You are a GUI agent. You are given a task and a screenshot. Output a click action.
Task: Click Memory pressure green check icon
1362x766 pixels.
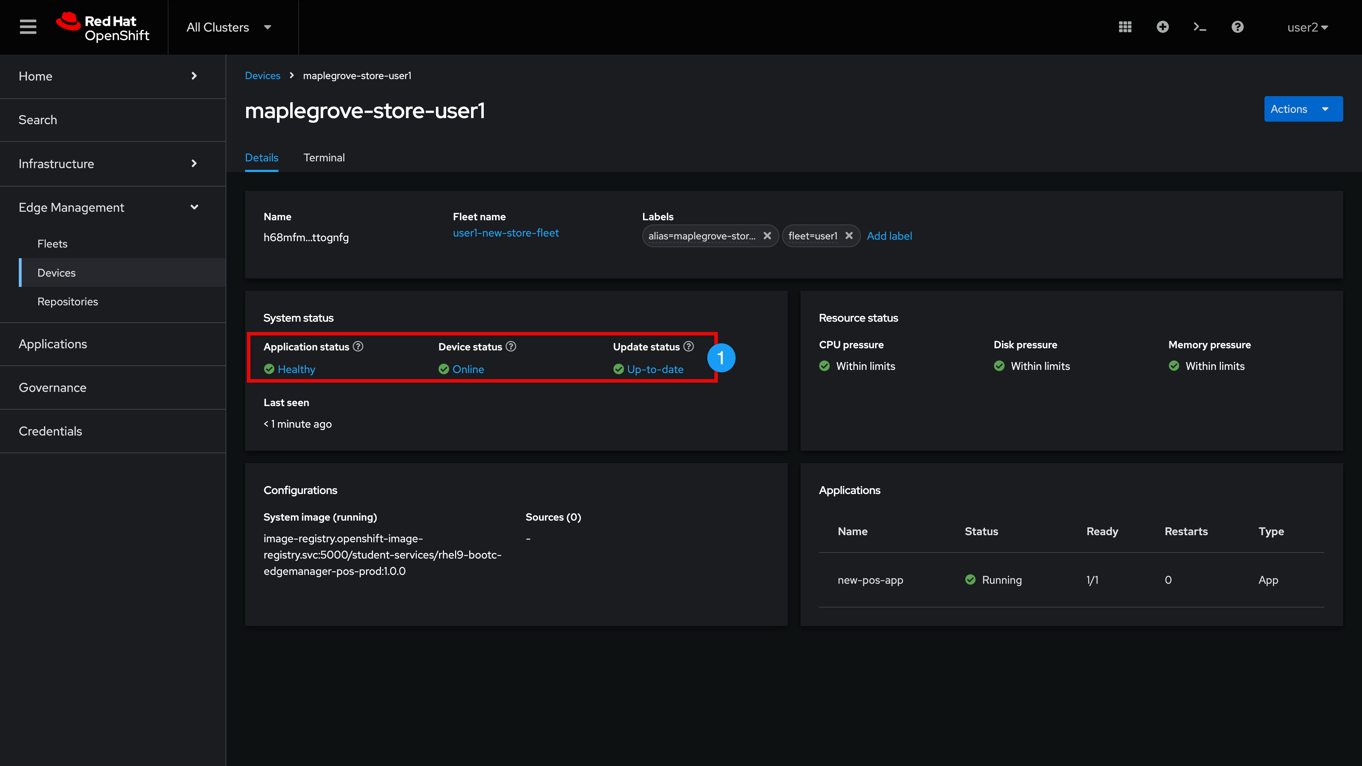point(1174,366)
